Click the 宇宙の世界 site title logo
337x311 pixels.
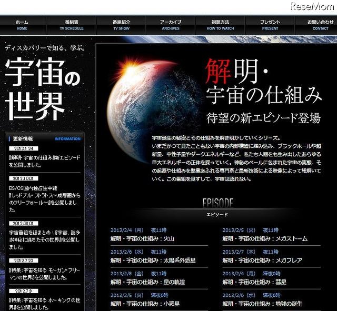[43, 88]
